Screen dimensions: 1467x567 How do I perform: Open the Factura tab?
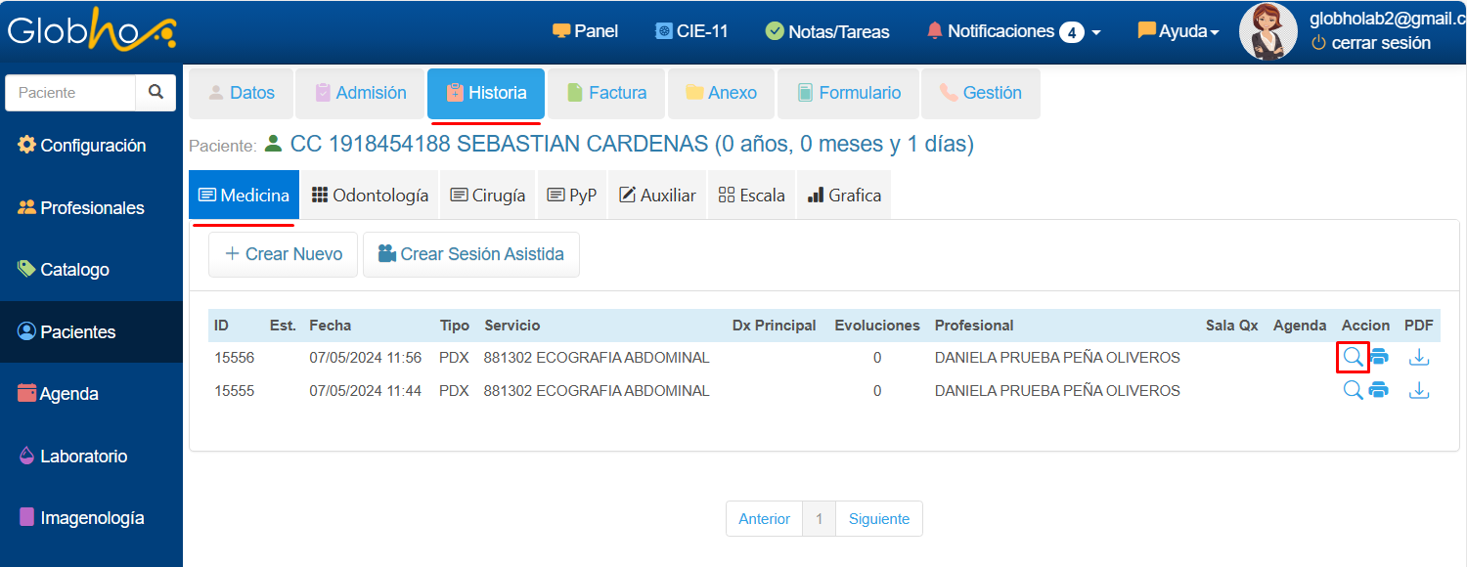[606, 93]
